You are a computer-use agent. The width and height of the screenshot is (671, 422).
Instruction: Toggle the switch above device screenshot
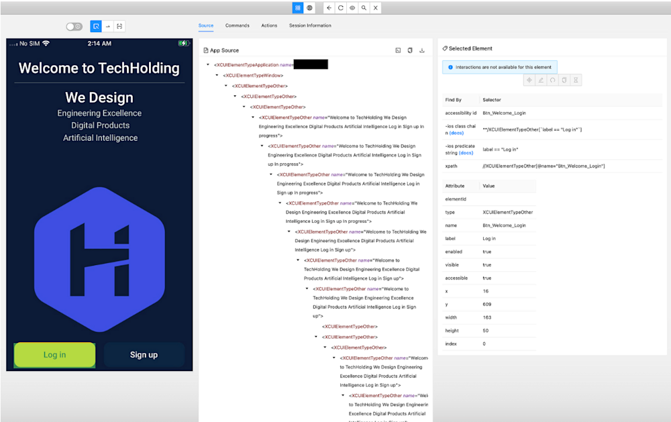[x=74, y=26]
